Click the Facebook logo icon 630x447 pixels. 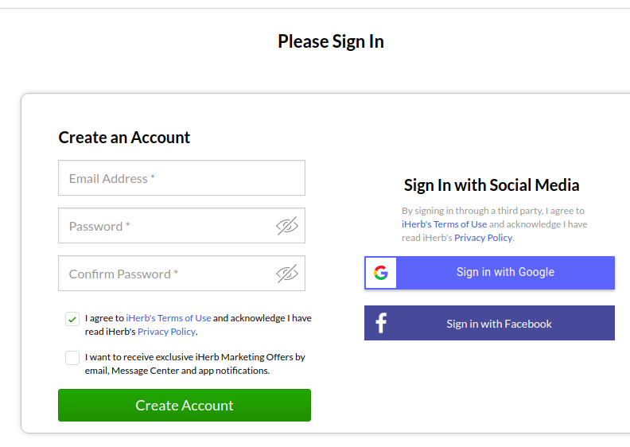pos(381,323)
